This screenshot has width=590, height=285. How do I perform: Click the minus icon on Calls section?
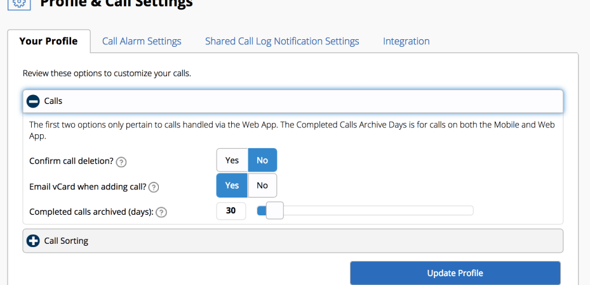[33, 101]
